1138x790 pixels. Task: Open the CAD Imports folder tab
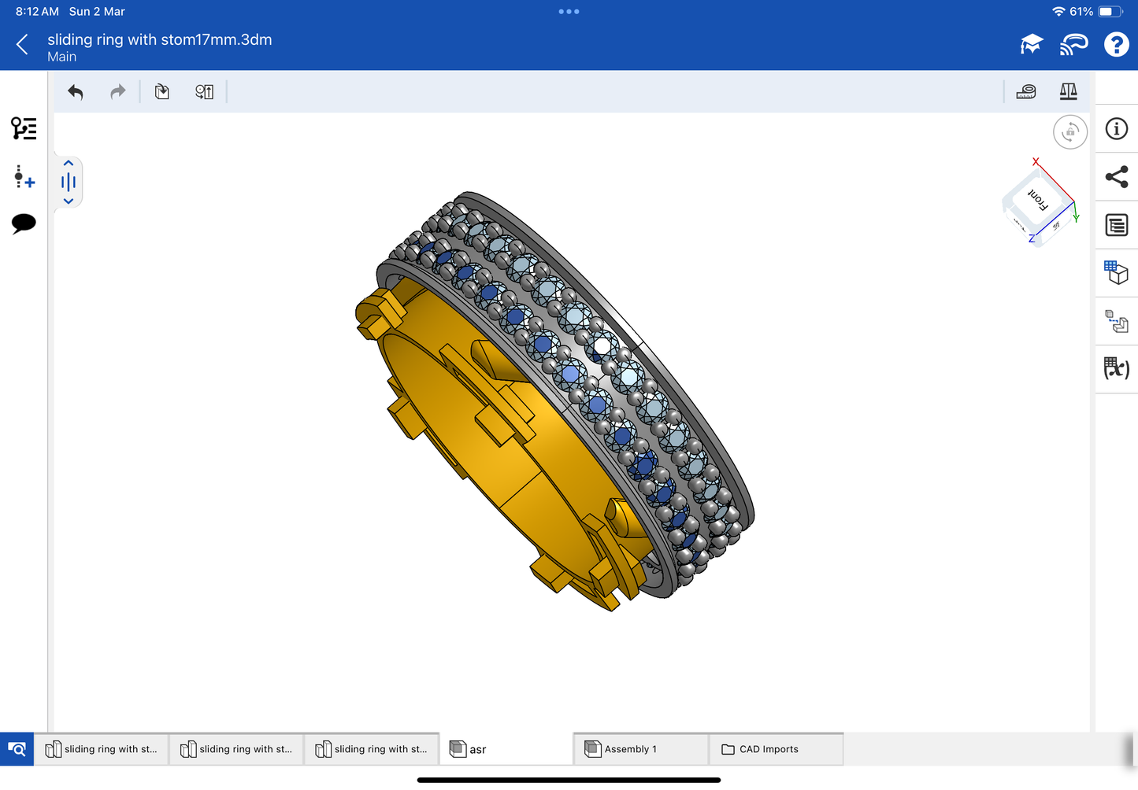(x=776, y=749)
